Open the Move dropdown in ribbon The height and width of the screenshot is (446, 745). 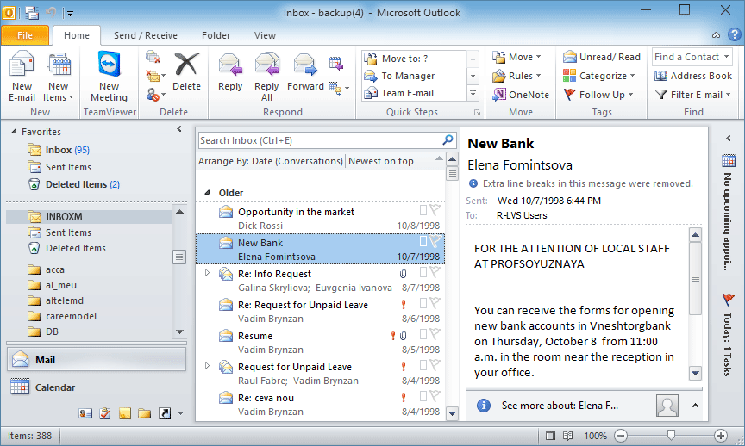pyautogui.click(x=517, y=57)
